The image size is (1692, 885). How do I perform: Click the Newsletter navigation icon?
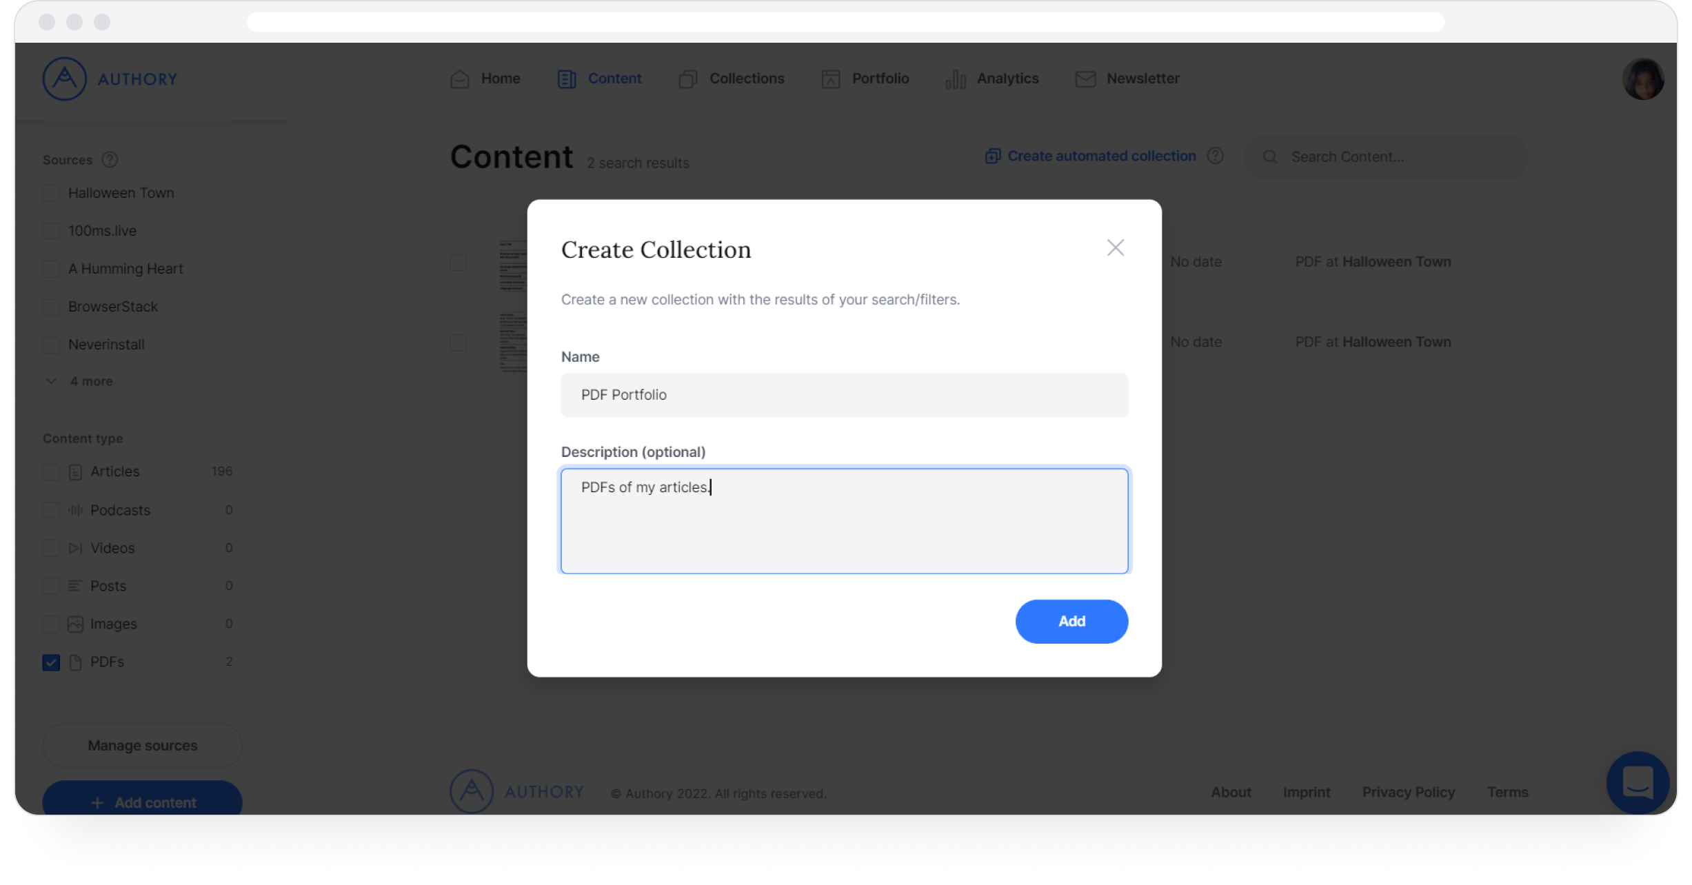(1085, 79)
